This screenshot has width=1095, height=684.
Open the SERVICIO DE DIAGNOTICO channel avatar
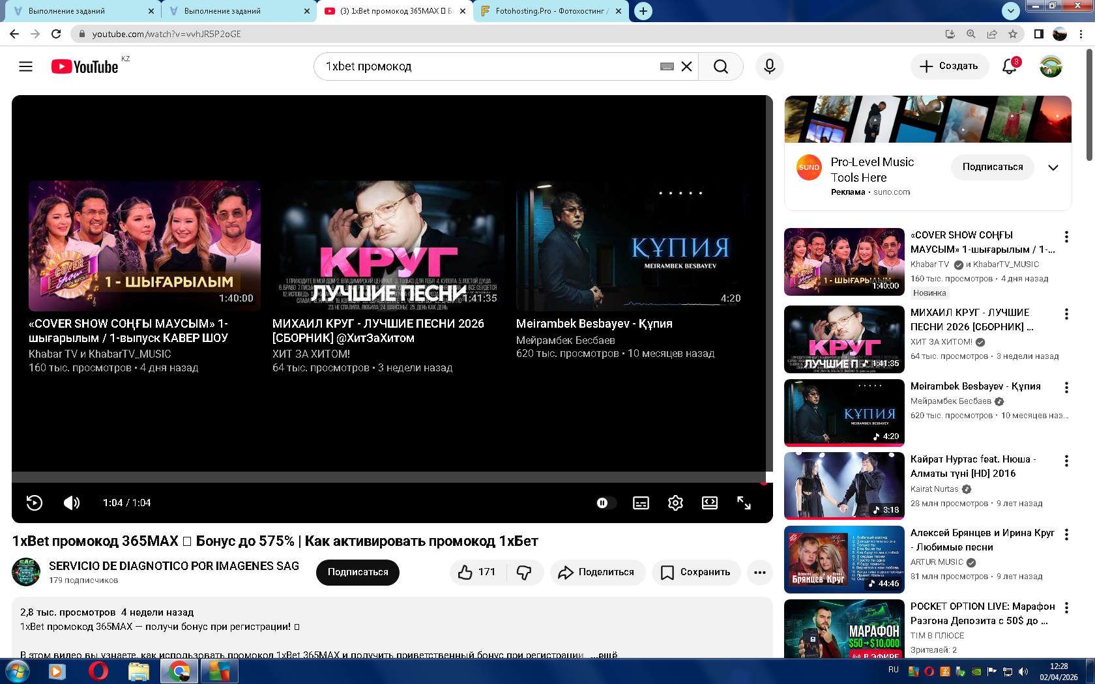(26, 572)
